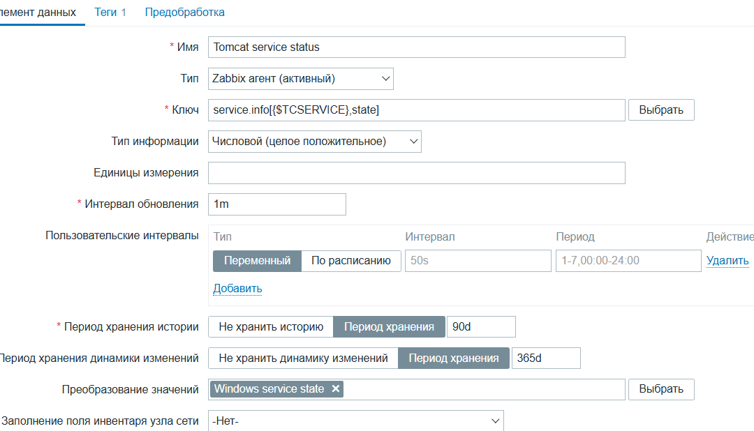
Task: Click the Удалить link
Action: point(727,261)
